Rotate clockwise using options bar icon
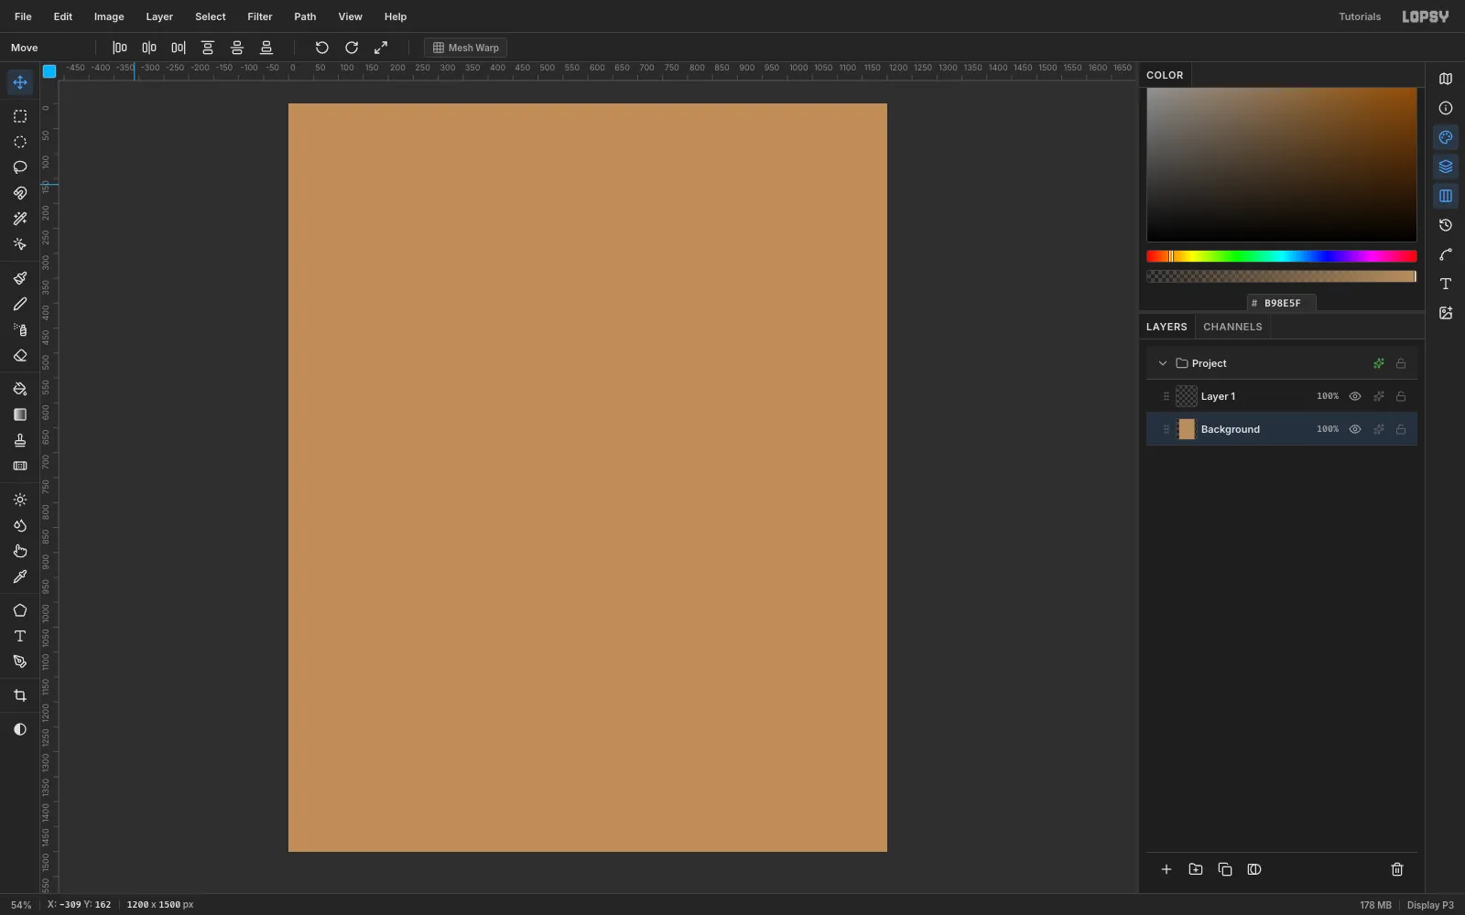The width and height of the screenshot is (1465, 915). pyautogui.click(x=352, y=48)
